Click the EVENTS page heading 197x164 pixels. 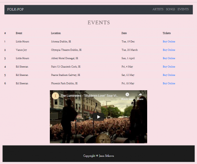click(x=99, y=23)
